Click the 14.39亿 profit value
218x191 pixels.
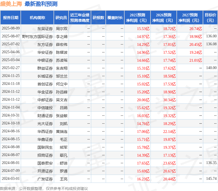point(143,156)
